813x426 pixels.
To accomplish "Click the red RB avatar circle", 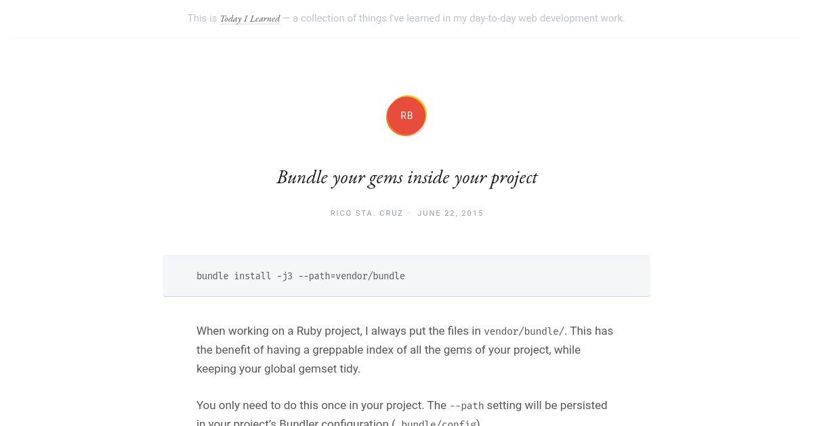I will tap(406, 116).
